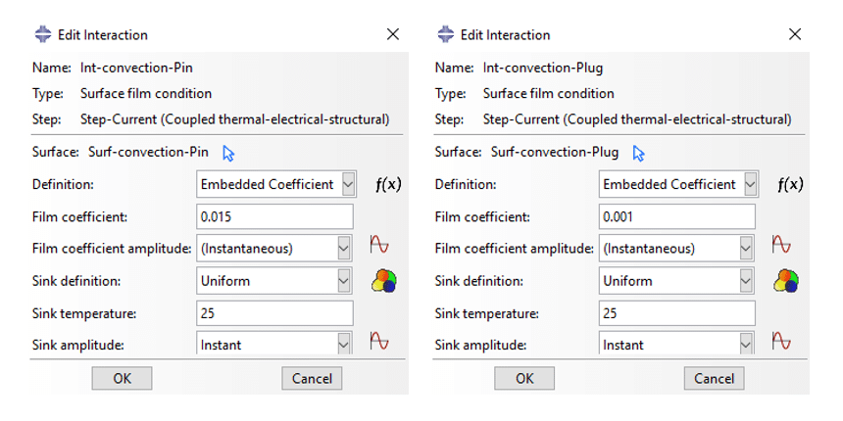
Task: Click the surface picker arrow for Surf-convection-Pin
Action: coord(228,154)
